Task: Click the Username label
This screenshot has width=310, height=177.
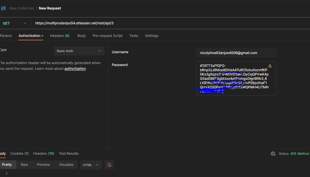Action: [120, 52]
